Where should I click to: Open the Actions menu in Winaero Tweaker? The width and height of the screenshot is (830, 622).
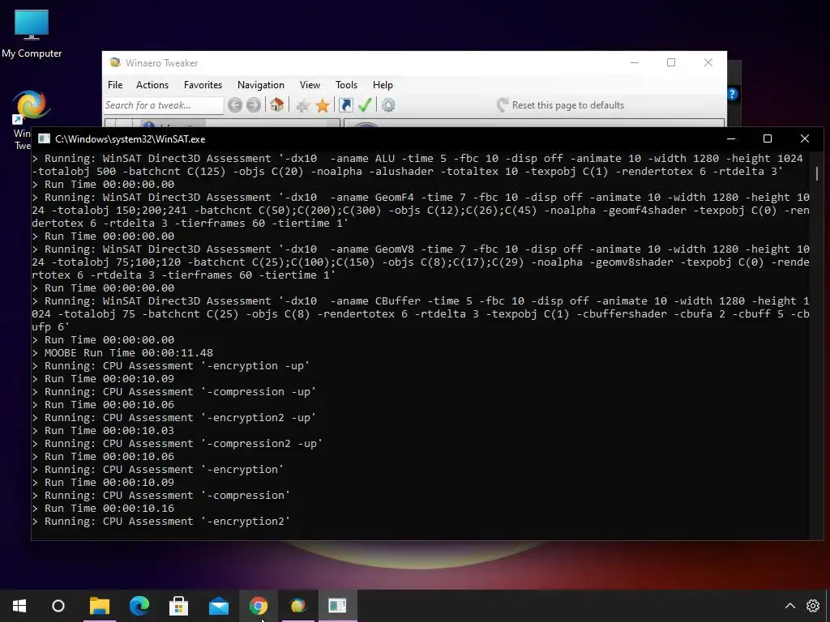[152, 84]
